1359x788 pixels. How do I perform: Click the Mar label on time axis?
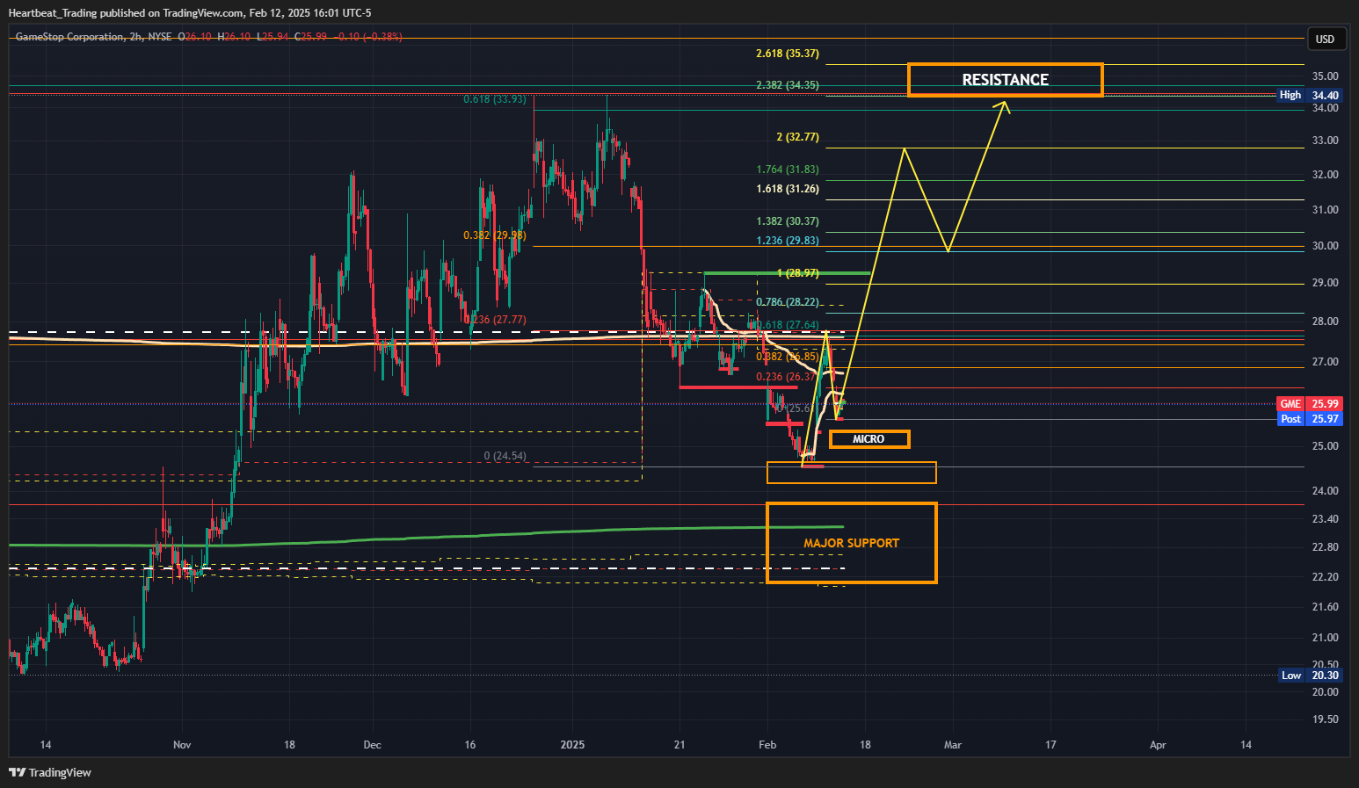(x=953, y=745)
